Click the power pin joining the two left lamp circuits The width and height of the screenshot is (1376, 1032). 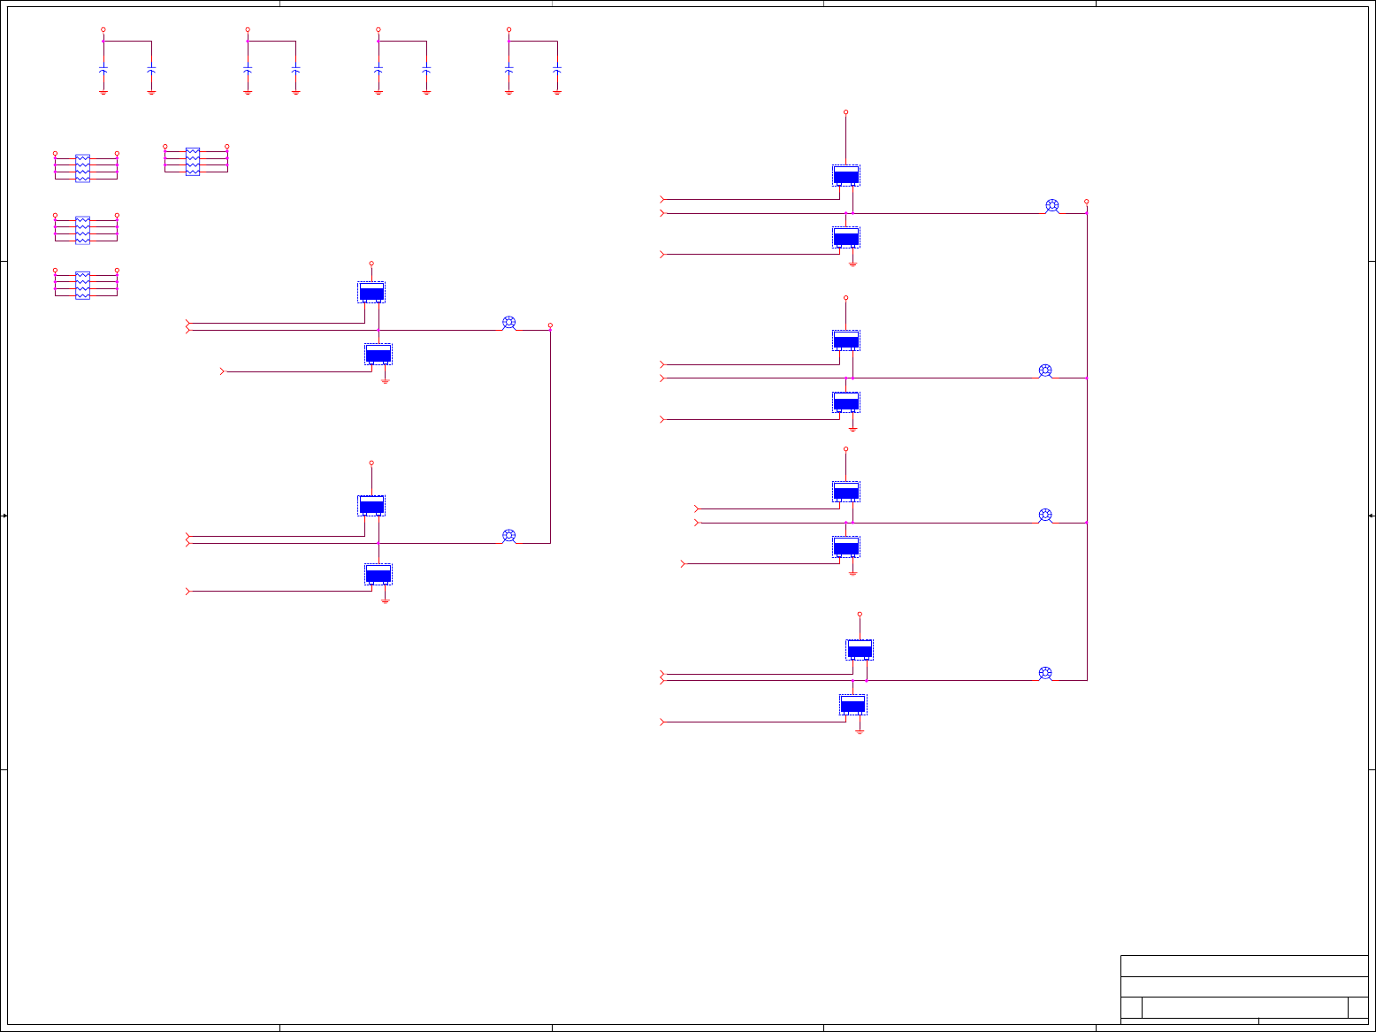click(550, 325)
